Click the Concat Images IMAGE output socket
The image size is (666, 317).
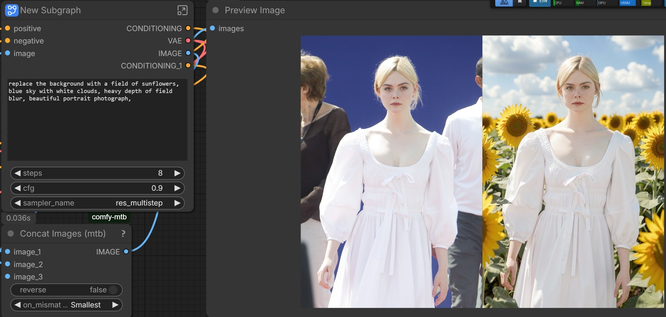click(x=126, y=251)
